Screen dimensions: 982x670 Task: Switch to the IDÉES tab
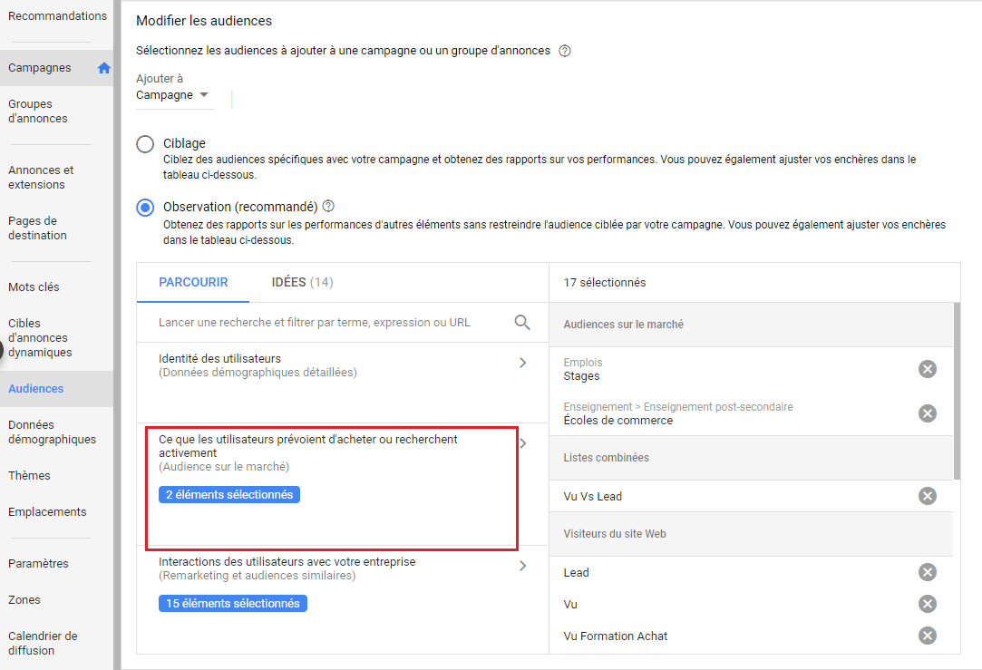pos(302,282)
